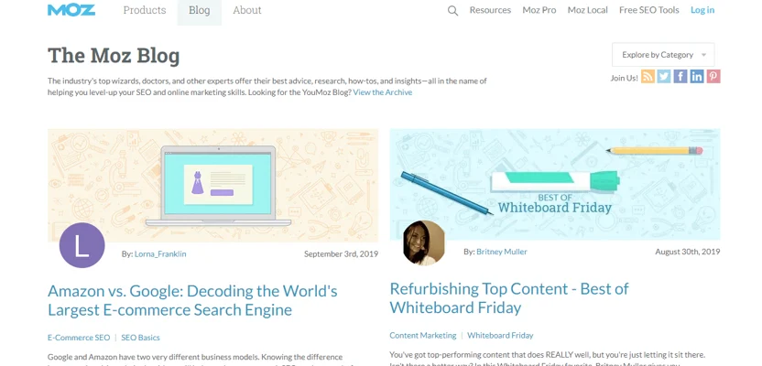The image size is (762, 366).
Task: Click the Log in link
Action: [702, 10]
